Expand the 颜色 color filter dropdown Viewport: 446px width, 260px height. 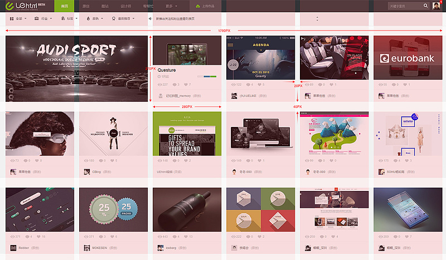click(95, 18)
